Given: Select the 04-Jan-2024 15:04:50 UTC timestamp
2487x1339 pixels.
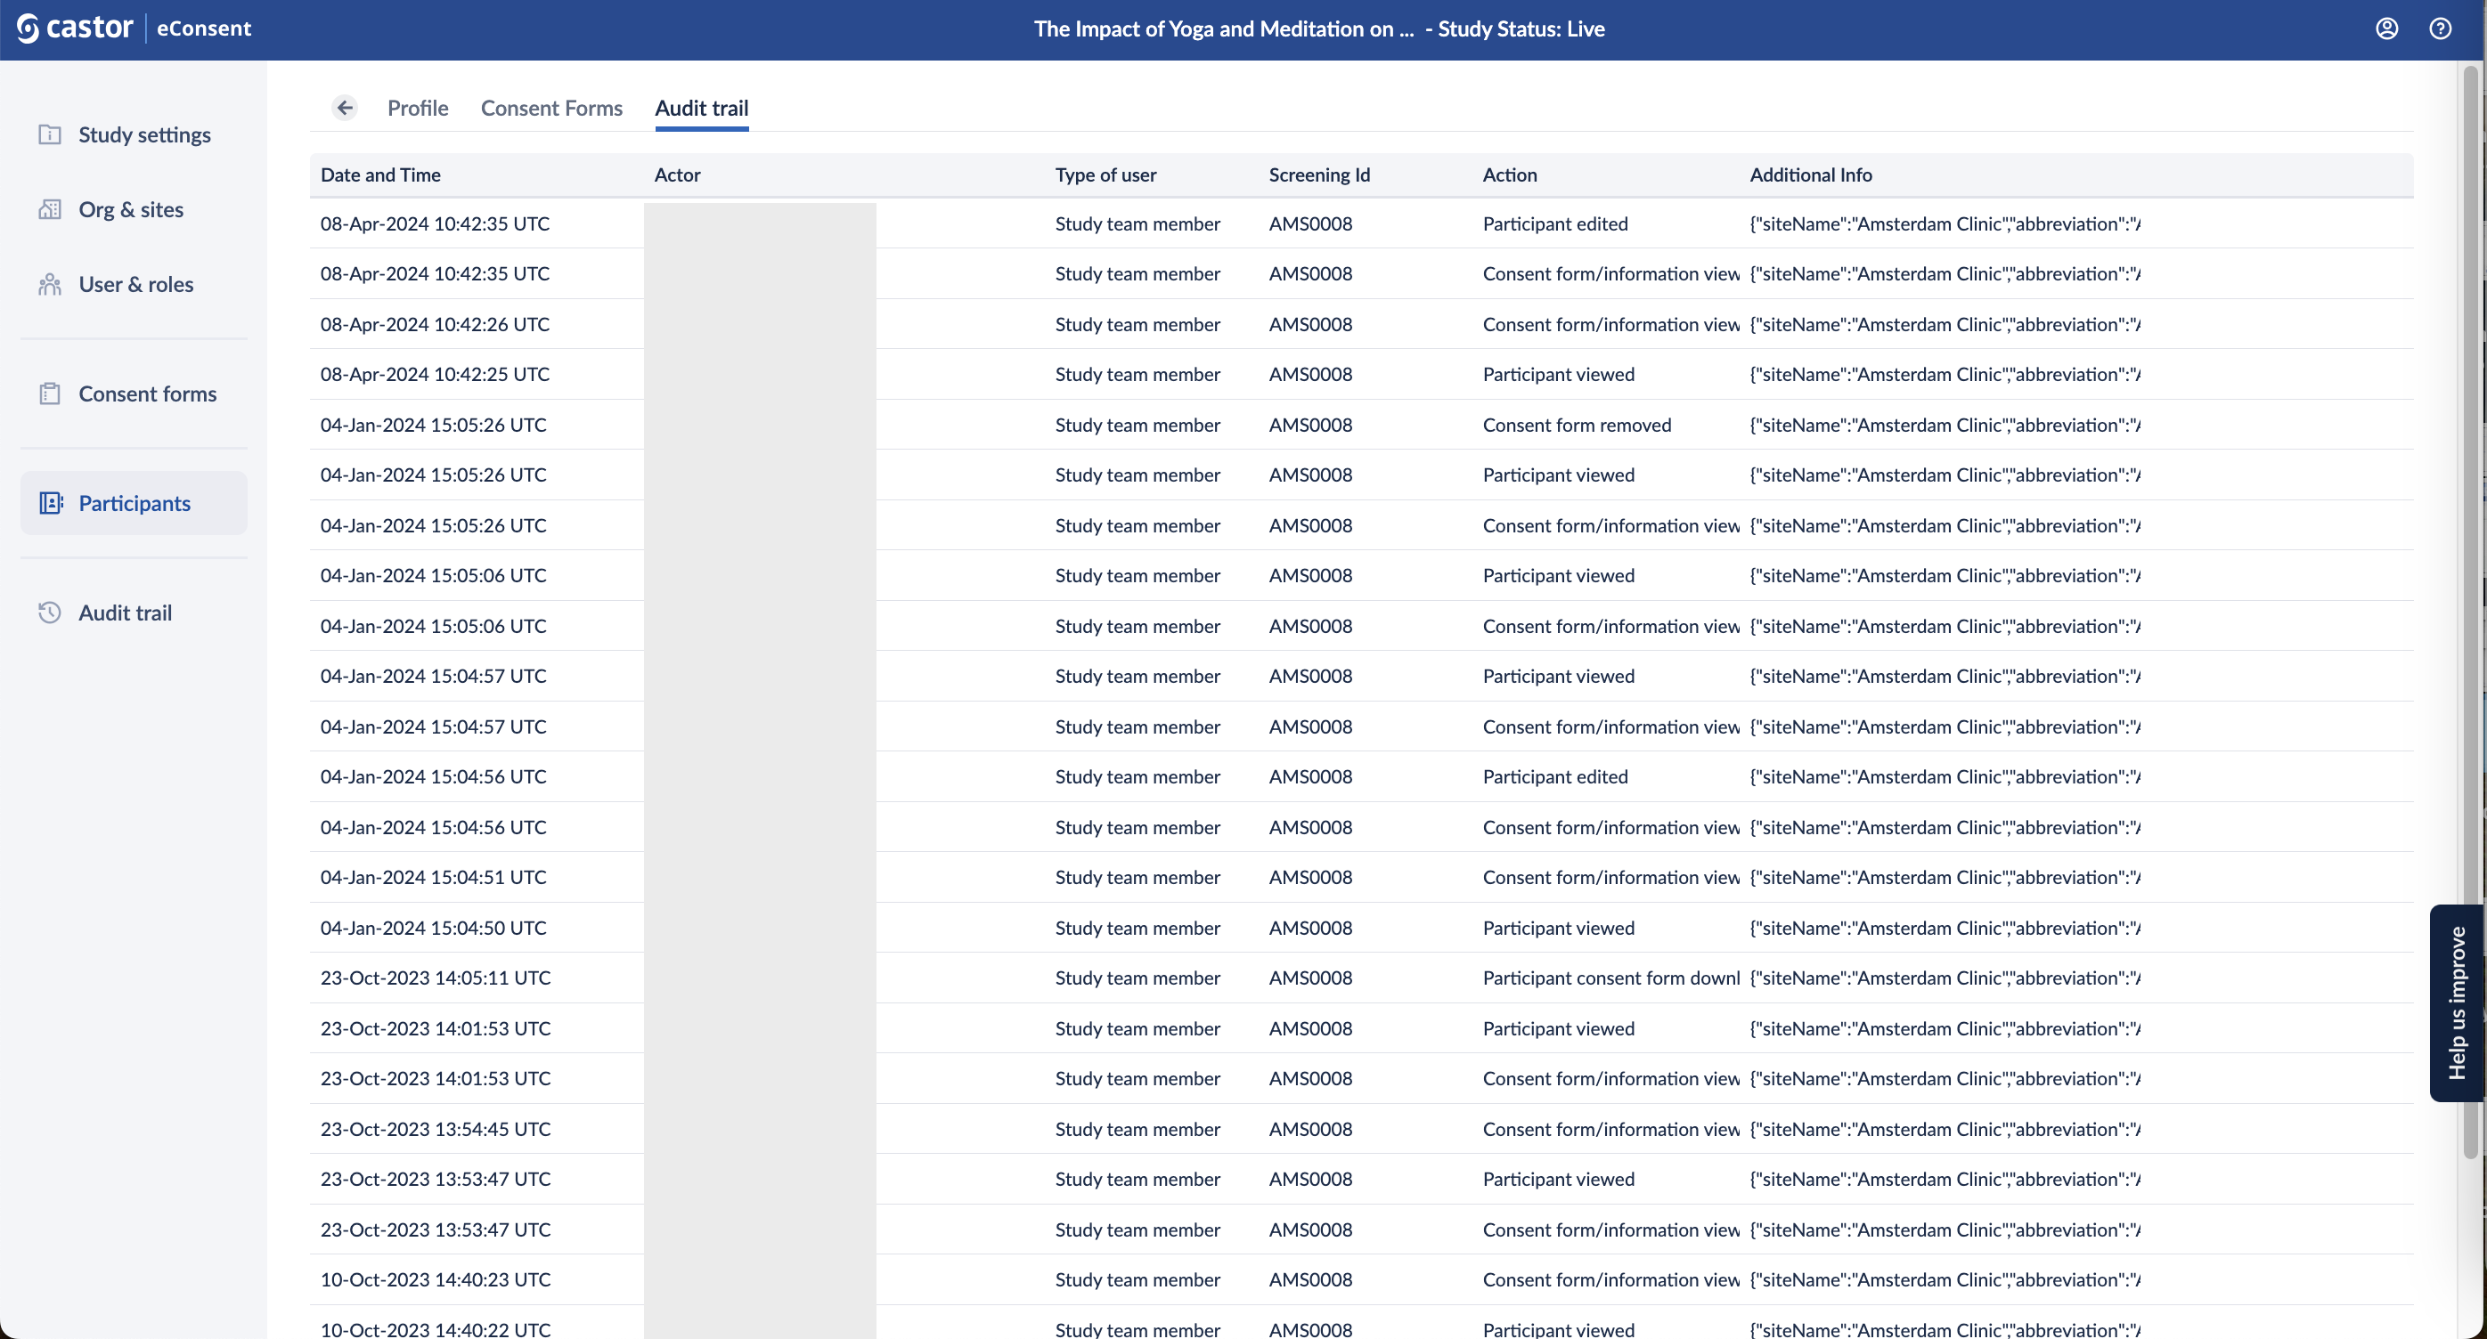Looking at the screenshot, I should (x=434, y=928).
